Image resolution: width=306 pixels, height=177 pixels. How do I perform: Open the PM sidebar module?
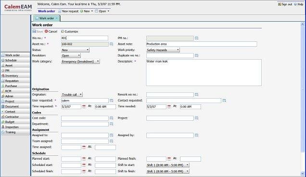(x=15, y=70)
